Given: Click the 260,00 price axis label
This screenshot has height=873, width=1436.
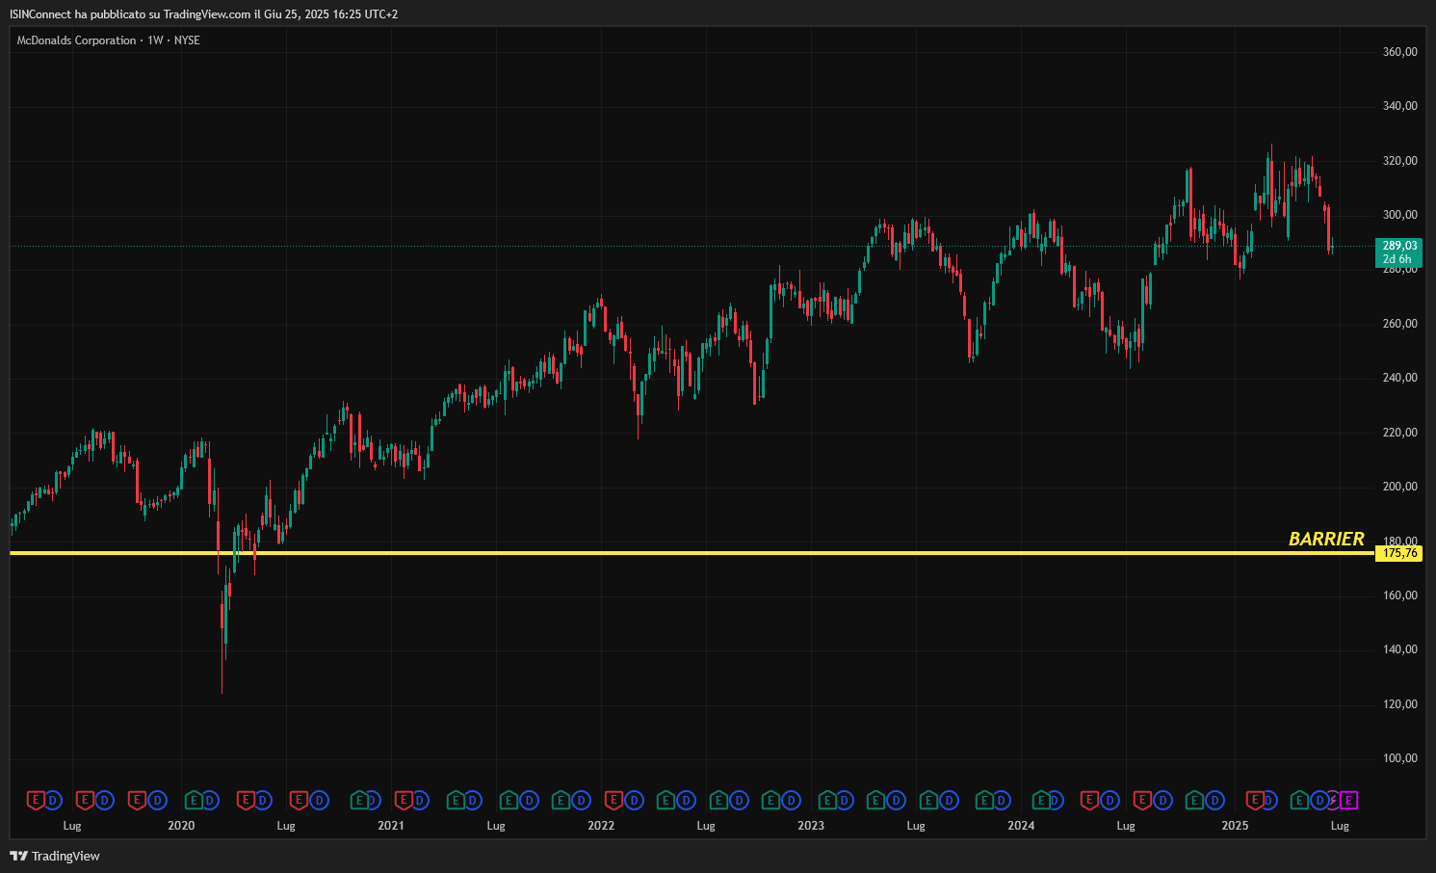Looking at the screenshot, I should coord(1399,324).
